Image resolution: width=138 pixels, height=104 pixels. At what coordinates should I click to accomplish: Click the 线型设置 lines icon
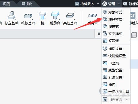[105, 70]
